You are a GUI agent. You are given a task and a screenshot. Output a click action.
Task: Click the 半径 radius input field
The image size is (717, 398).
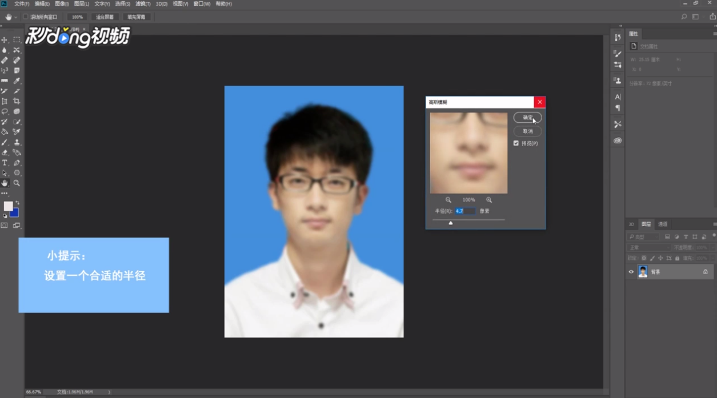(x=465, y=211)
